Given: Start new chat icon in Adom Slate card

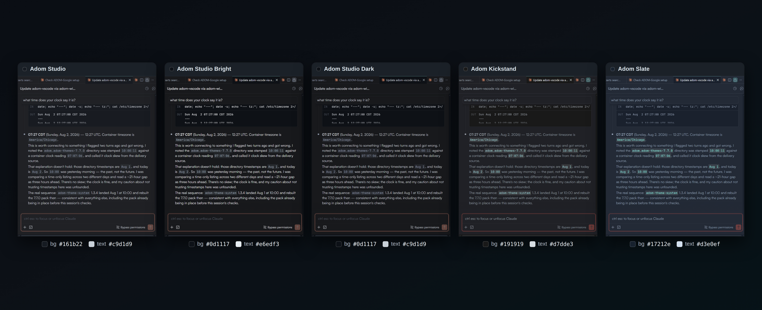Looking at the screenshot, I should (x=742, y=89).
